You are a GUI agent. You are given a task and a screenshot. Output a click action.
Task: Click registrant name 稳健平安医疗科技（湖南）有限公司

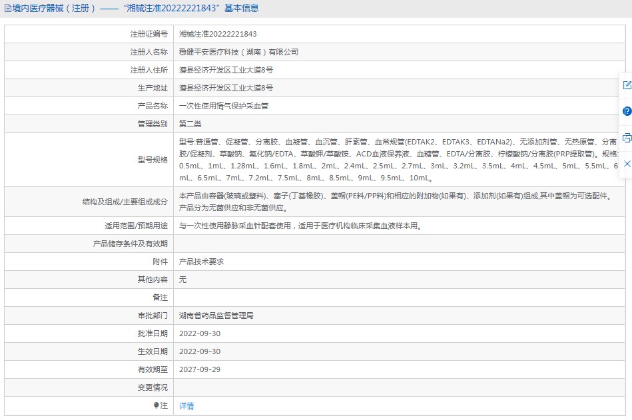238,52
